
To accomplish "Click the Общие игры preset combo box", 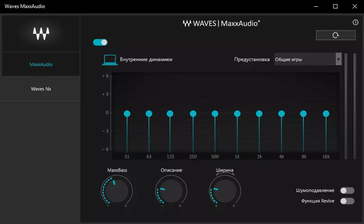I will [304, 60].
